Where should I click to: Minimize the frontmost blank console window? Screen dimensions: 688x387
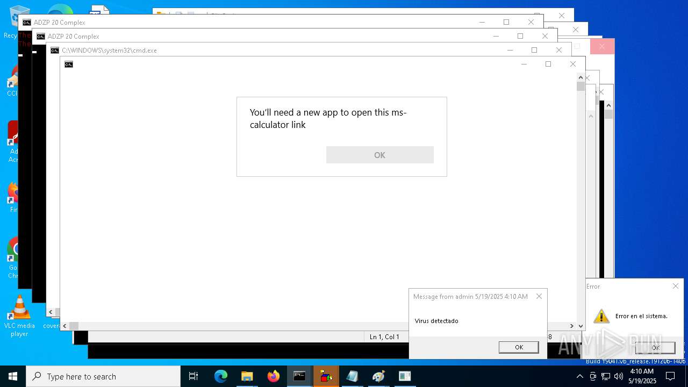point(524,64)
